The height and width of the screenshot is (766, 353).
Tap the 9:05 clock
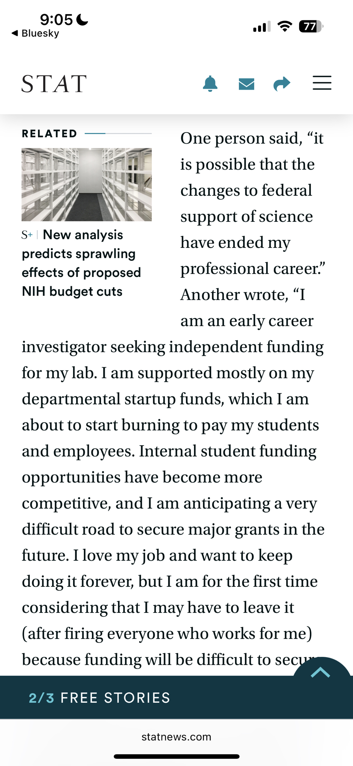[x=56, y=20]
